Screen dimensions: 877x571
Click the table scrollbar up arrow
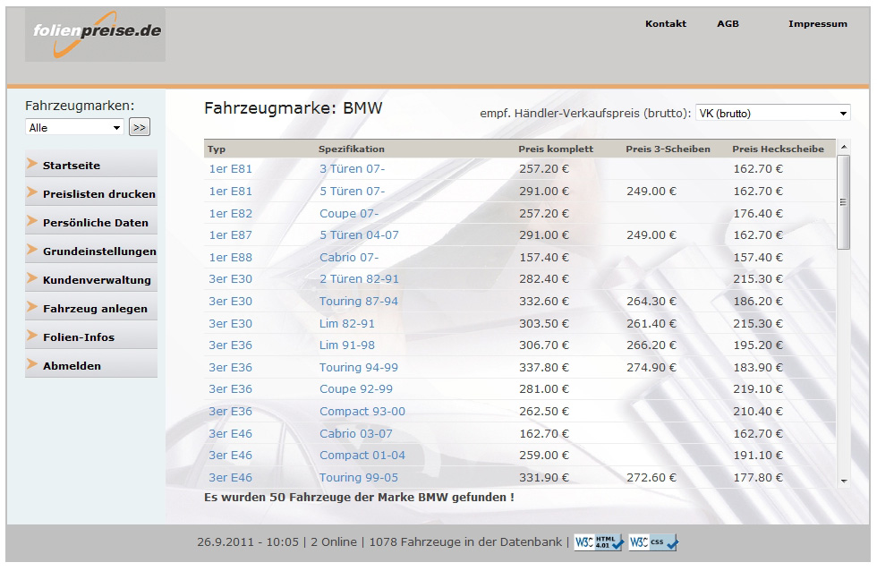pos(844,147)
